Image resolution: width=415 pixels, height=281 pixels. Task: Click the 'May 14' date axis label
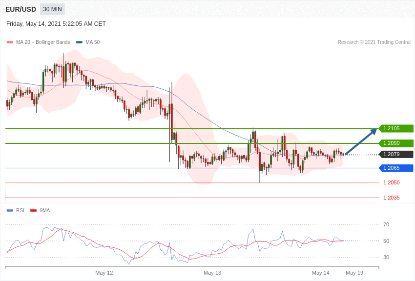coord(320,273)
